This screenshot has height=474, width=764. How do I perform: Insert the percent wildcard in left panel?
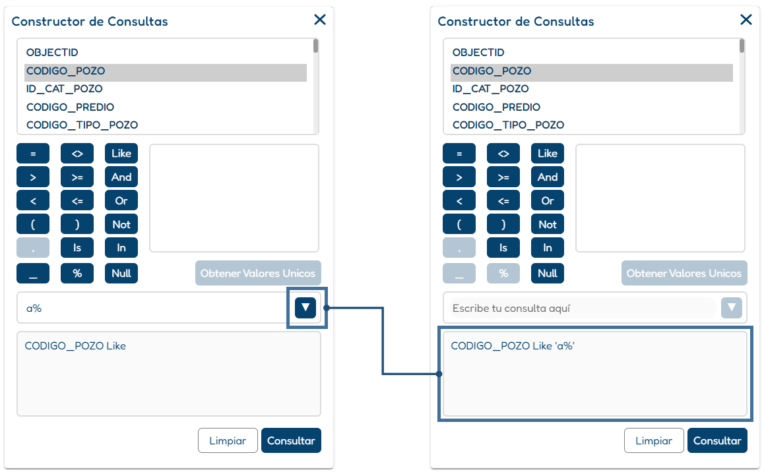(77, 273)
